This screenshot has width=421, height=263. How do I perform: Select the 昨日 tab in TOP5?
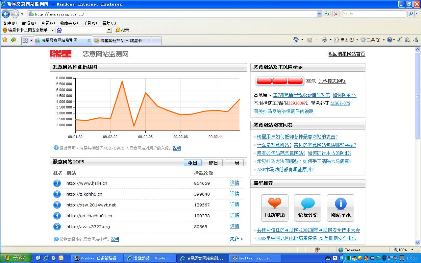pyautogui.click(x=213, y=163)
